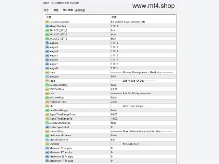
Task: Open the 依存关系 tab
Action: tap(80, 10)
